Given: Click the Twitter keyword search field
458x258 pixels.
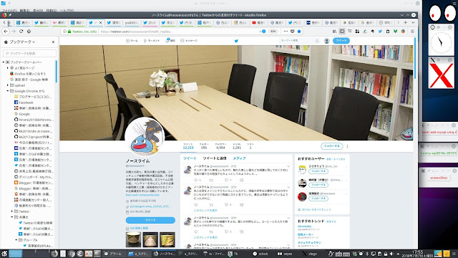Looking at the screenshot, I should (x=299, y=41).
